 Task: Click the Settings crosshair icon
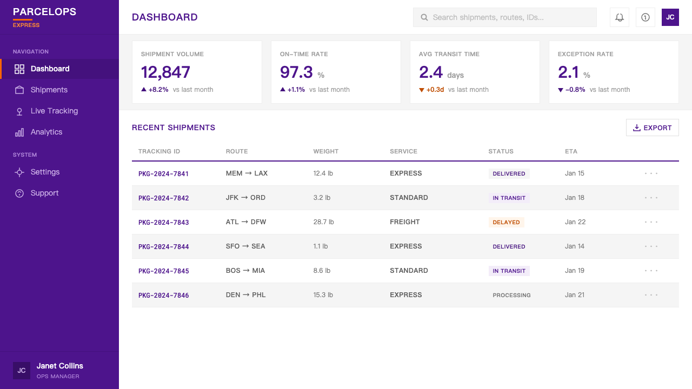(19, 172)
